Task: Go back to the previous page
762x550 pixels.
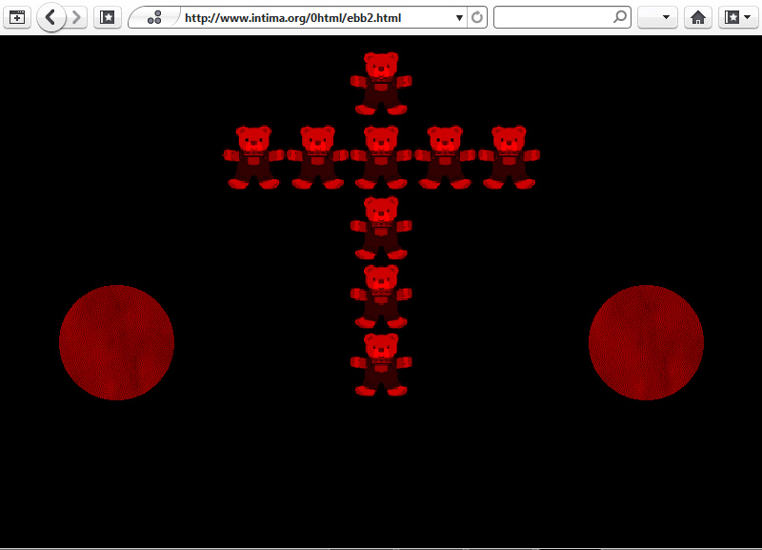Action: [50, 17]
